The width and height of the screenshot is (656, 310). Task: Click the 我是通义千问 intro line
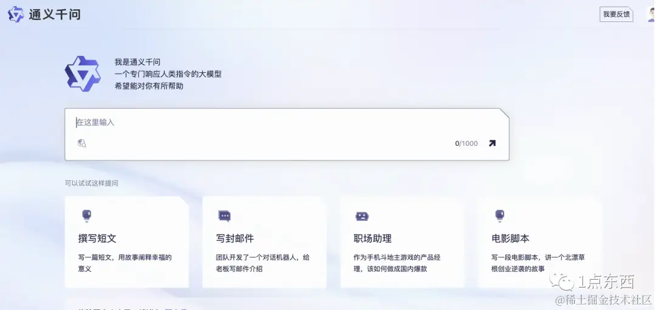[137, 63]
